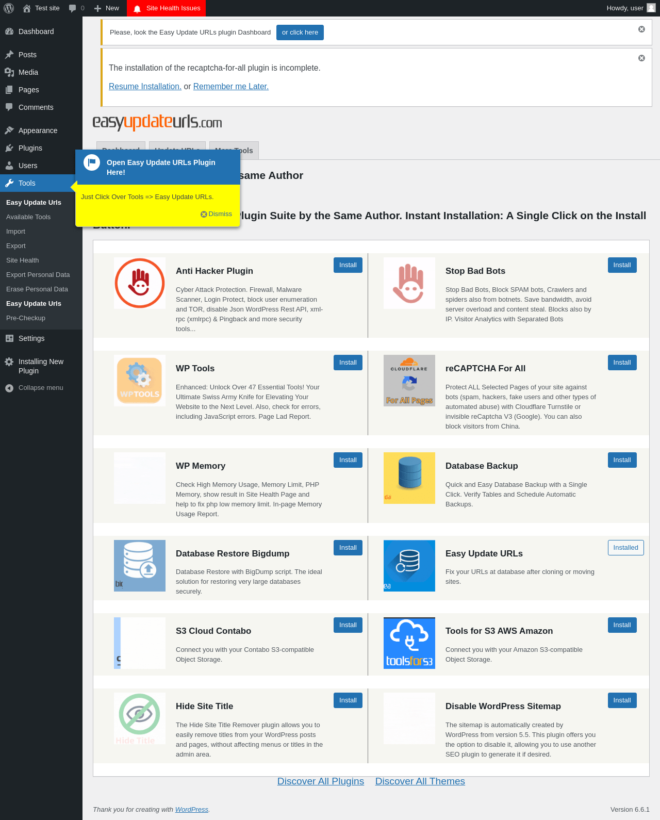The width and height of the screenshot is (660, 820).
Task: Click the Database Restore Bigdump icon
Action: coord(140,566)
